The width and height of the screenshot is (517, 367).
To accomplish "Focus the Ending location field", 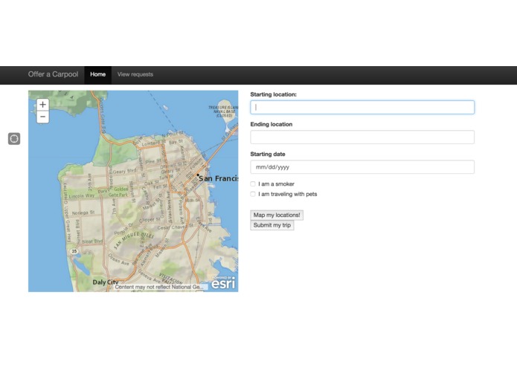I will coord(362,137).
